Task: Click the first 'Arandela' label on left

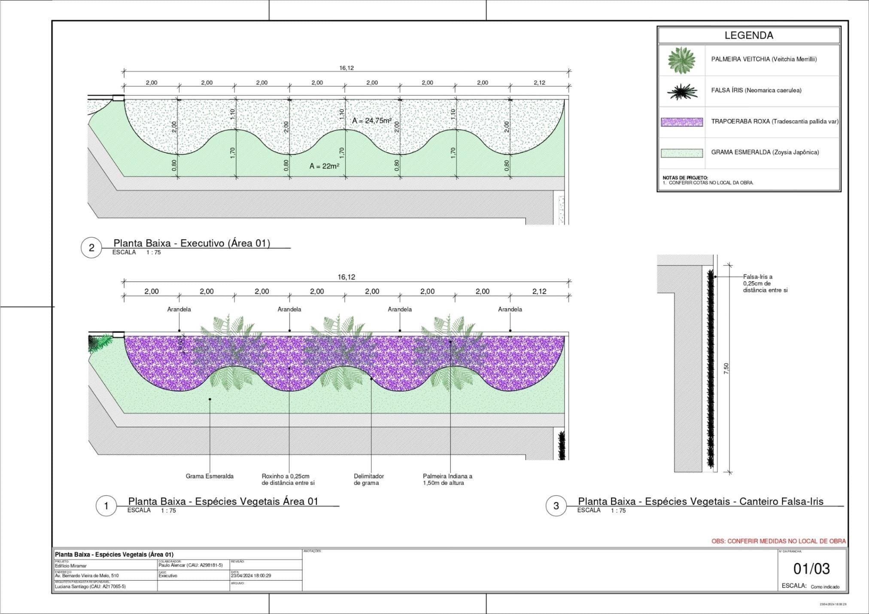Action: [179, 309]
